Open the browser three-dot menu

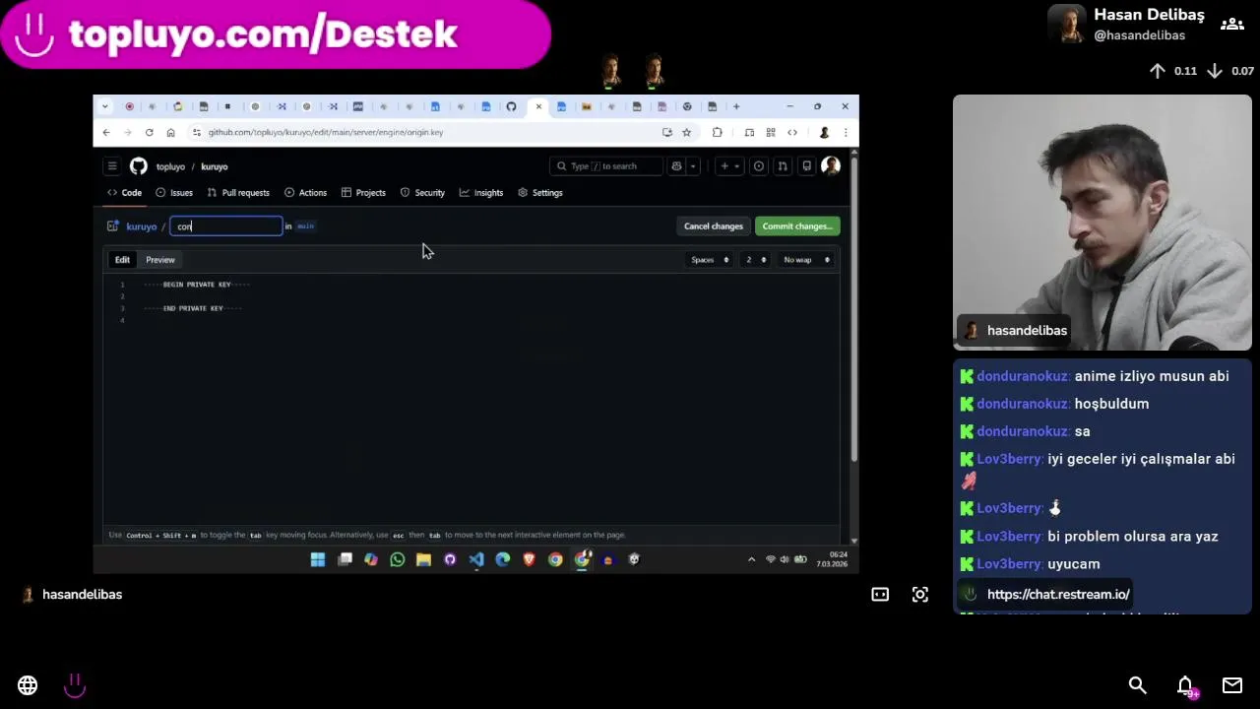tap(845, 132)
